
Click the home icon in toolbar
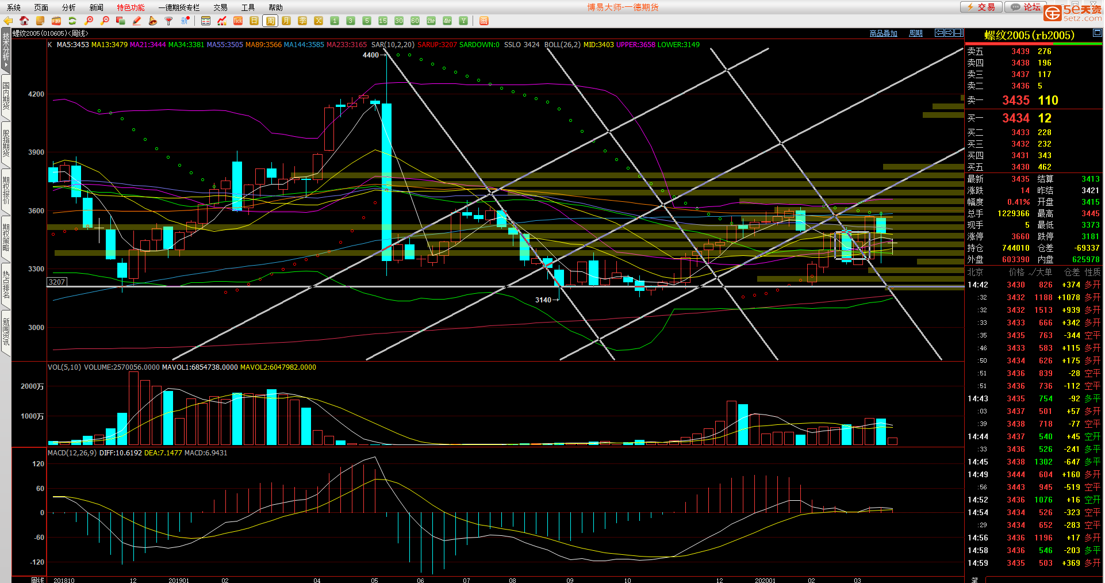point(24,21)
